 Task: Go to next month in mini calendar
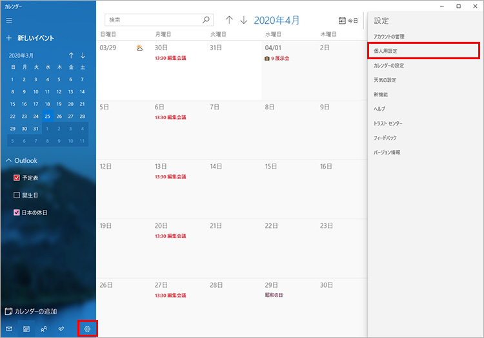point(83,55)
